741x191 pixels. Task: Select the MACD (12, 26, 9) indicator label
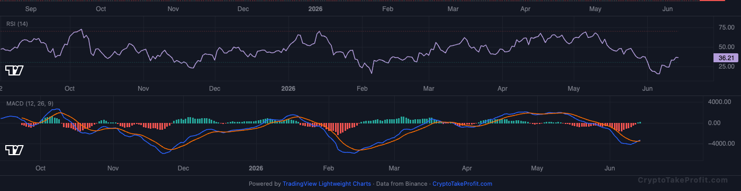tap(30, 103)
